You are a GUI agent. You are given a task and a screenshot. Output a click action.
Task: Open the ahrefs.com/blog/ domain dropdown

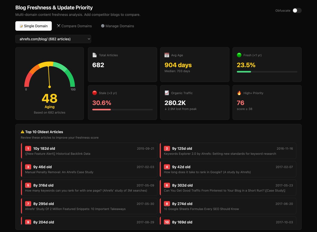pos(53,39)
